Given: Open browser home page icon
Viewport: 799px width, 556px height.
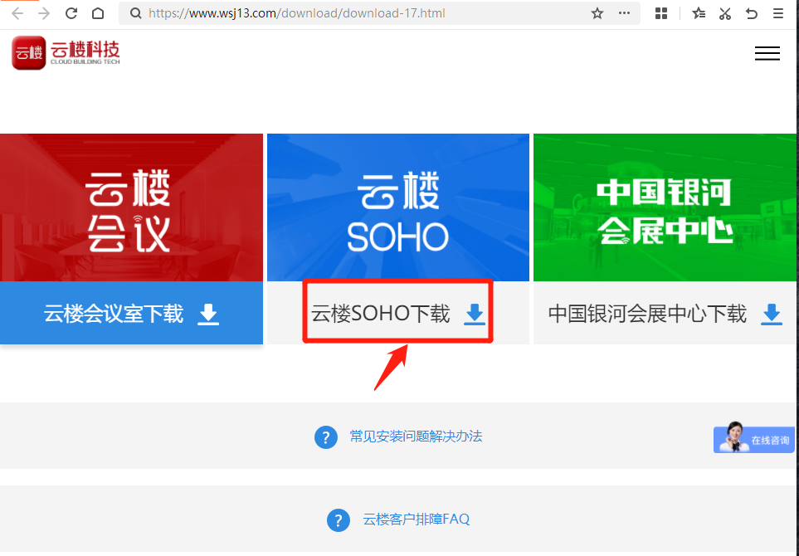Looking at the screenshot, I should pyautogui.click(x=98, y=13).
